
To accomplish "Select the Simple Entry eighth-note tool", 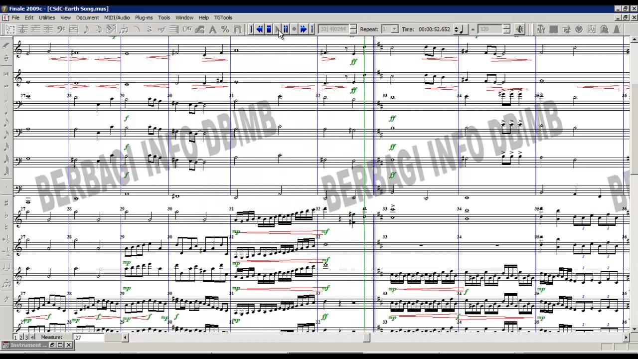I will 86,29.
